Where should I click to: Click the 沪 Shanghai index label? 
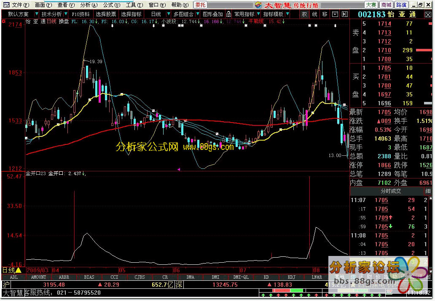coord(6,285)
